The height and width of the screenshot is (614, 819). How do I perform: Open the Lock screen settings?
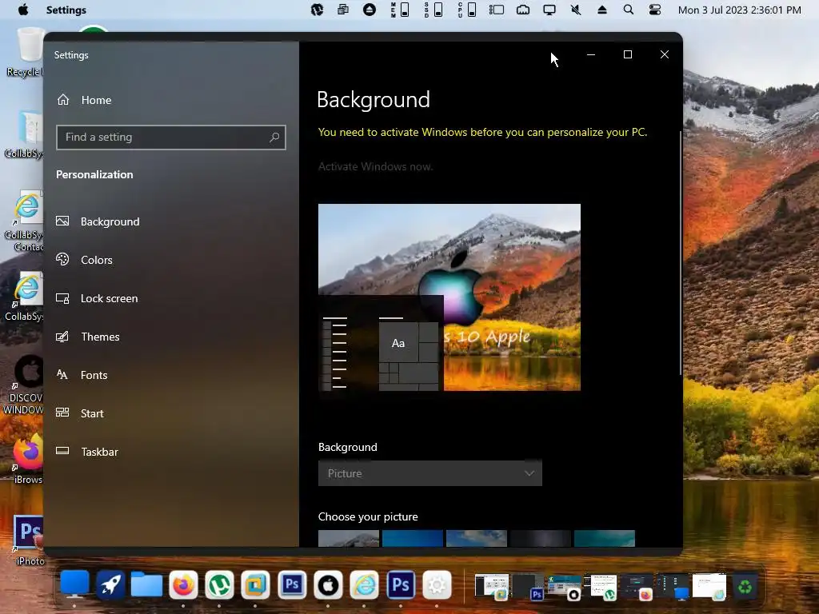[97, 298]
